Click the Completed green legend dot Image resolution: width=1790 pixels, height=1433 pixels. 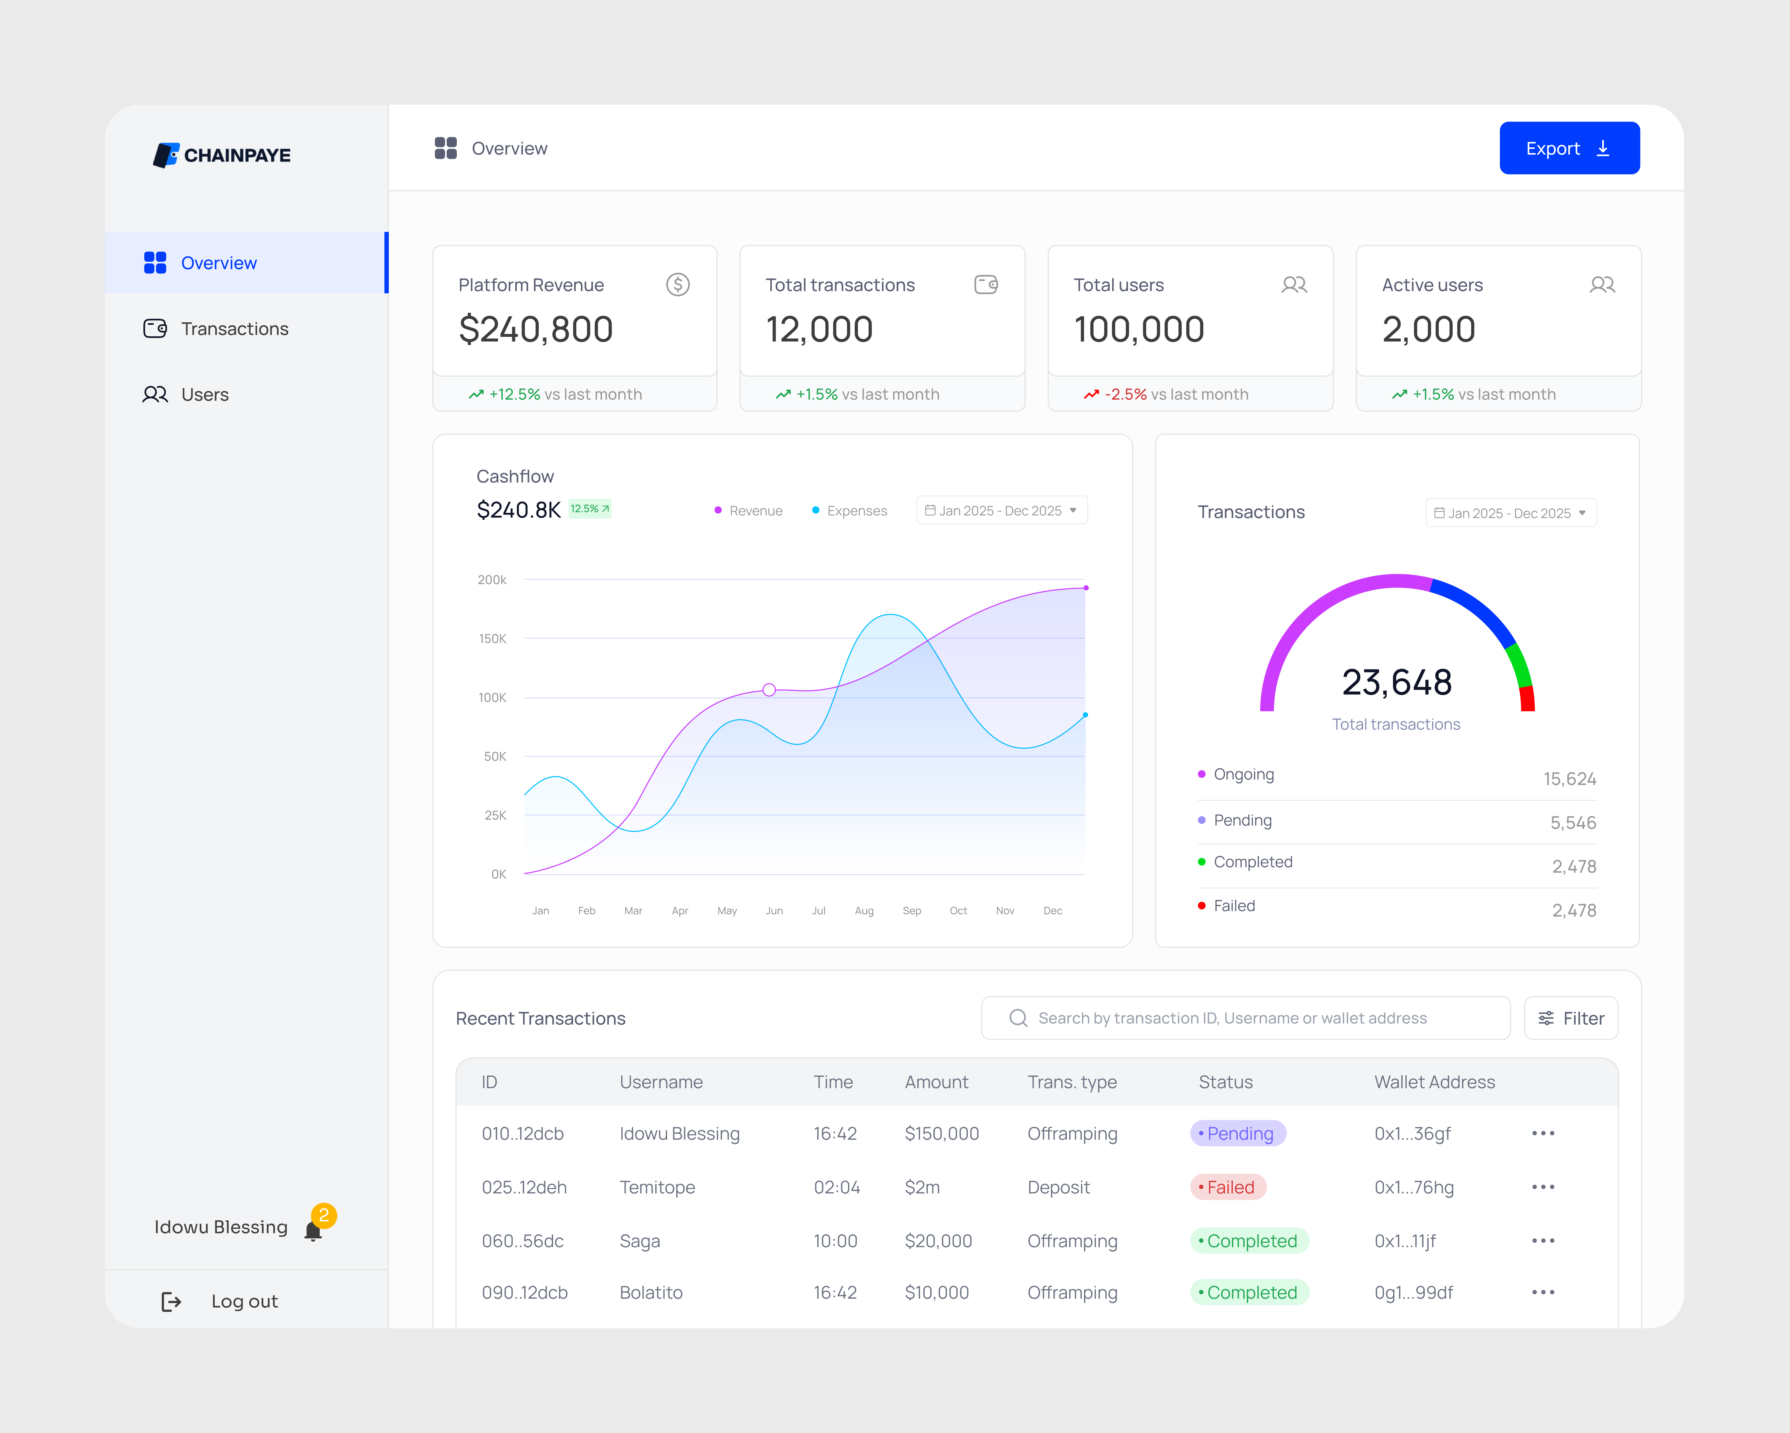(1201, 862)
